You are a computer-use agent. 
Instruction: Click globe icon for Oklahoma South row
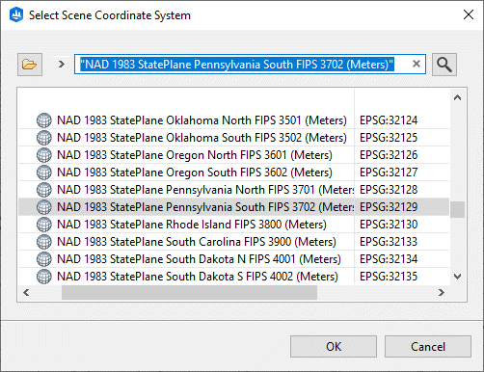[43, 138]
